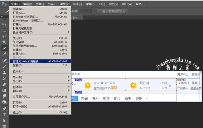
Task: Select the Slice tool
Action: click(x=4, y=48)
